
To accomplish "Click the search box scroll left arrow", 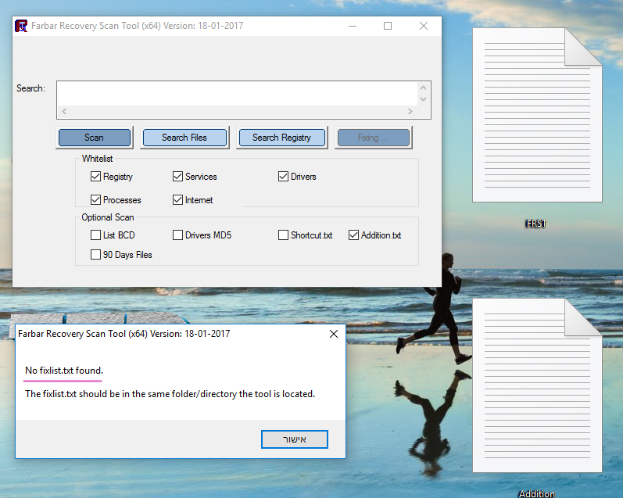I will tap(64, 111).
